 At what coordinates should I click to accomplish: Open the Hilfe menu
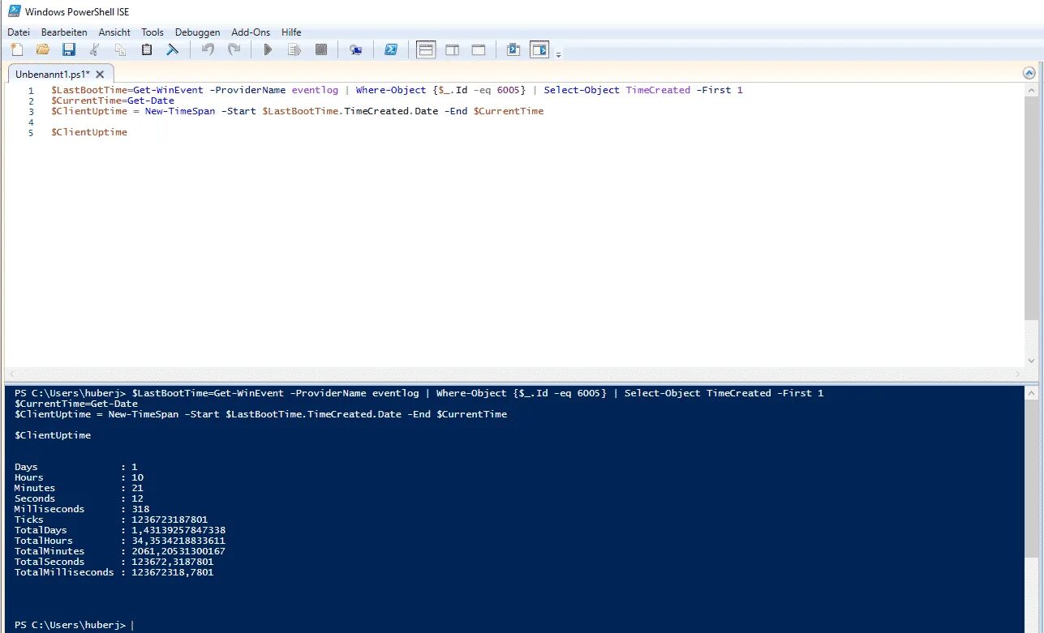tap(291, 32)
